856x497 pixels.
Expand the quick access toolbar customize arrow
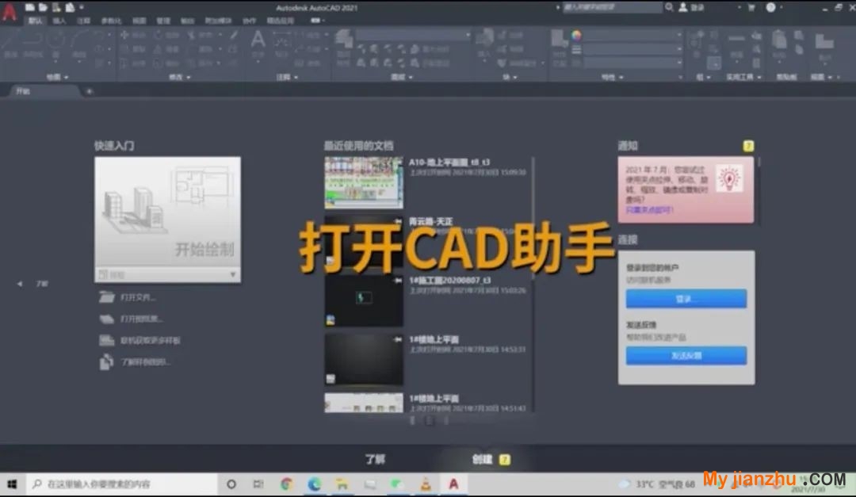click(82, 8)
